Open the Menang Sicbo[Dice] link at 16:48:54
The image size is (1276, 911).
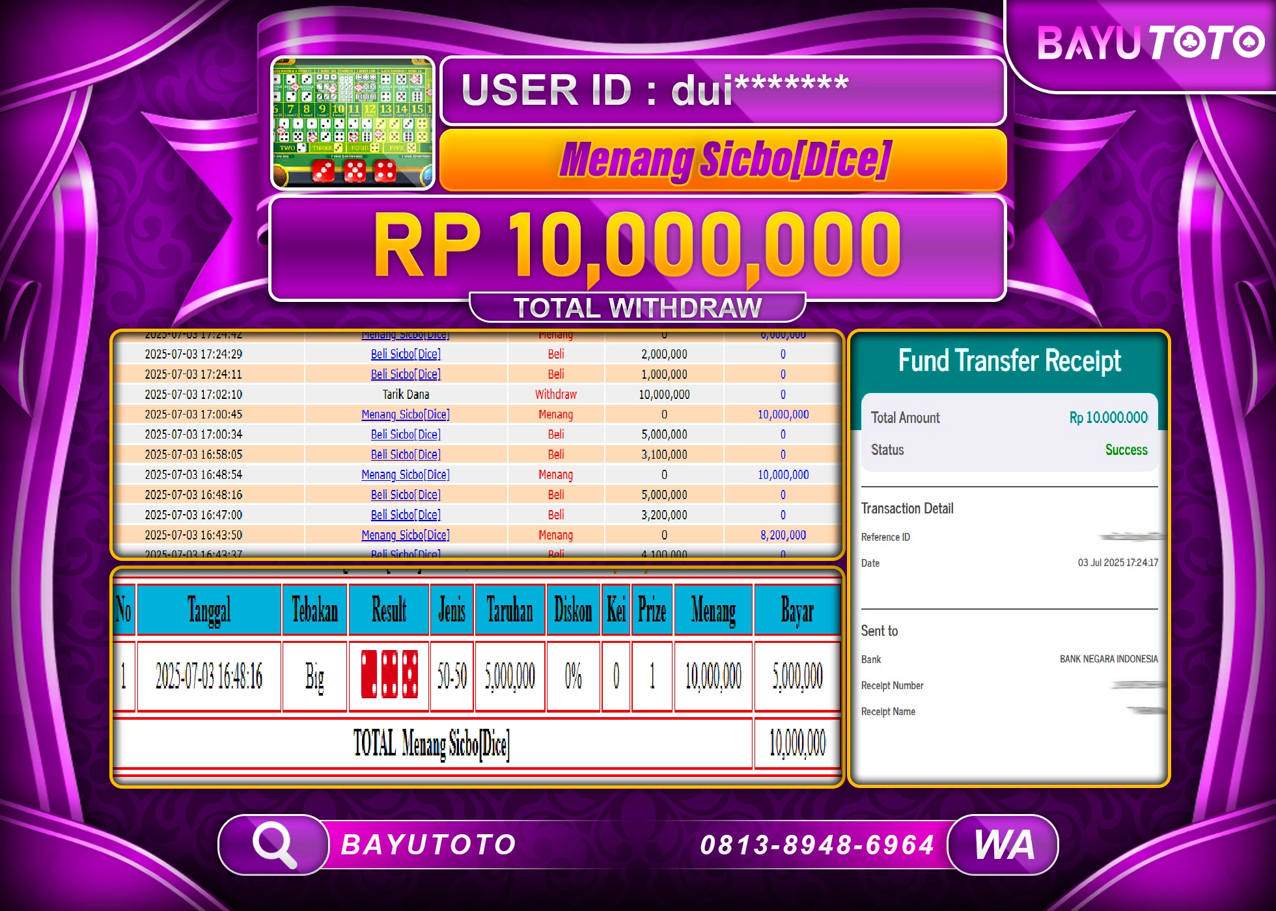tap(405, 474)
